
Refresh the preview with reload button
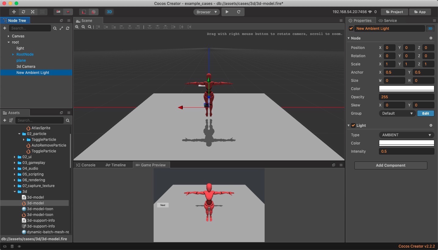coord(239,12)
